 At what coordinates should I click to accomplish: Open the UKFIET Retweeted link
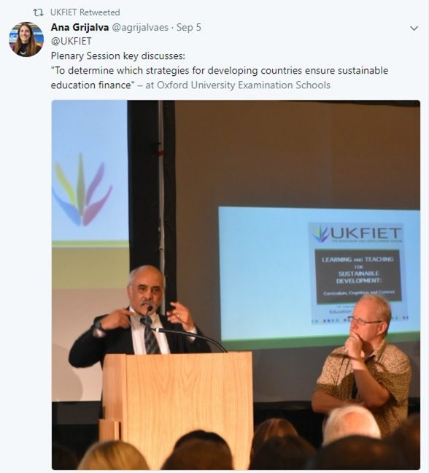85,12
